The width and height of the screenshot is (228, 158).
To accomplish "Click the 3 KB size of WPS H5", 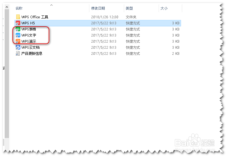I will click(x=176, y=23).
